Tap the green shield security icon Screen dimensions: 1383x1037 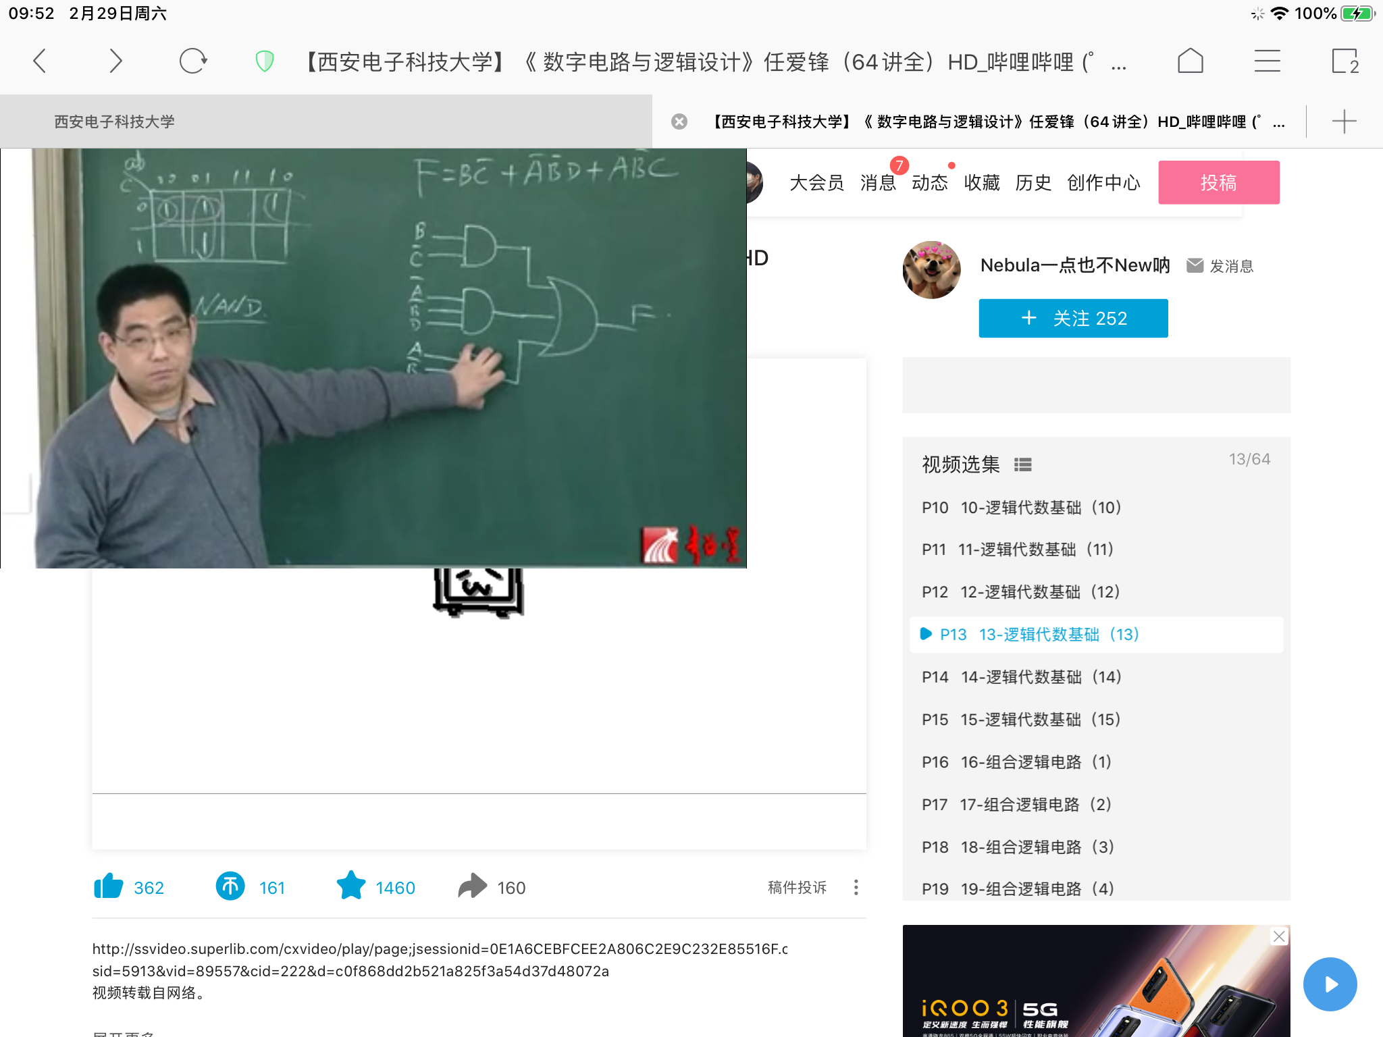265,61
